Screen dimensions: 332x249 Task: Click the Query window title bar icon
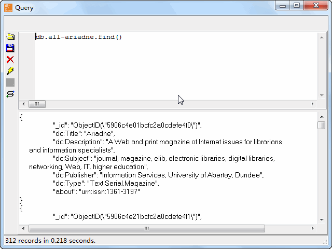pos(8,7)
